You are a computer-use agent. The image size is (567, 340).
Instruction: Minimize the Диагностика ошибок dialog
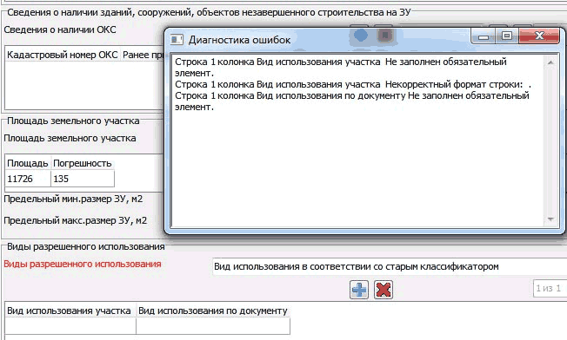[484, 36]
